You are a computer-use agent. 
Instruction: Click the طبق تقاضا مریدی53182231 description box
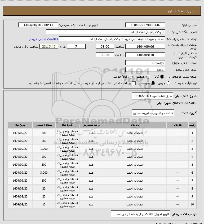pos(152,96)
